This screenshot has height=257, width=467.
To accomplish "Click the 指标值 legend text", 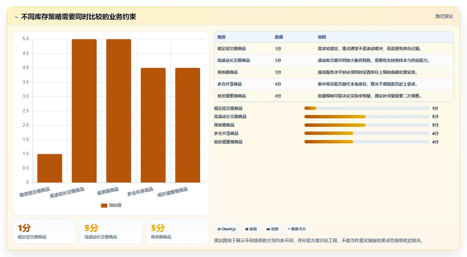I will click(x=115, y=205).
